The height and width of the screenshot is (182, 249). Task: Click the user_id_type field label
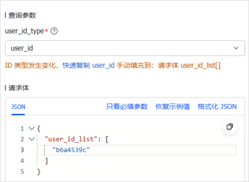25,31
